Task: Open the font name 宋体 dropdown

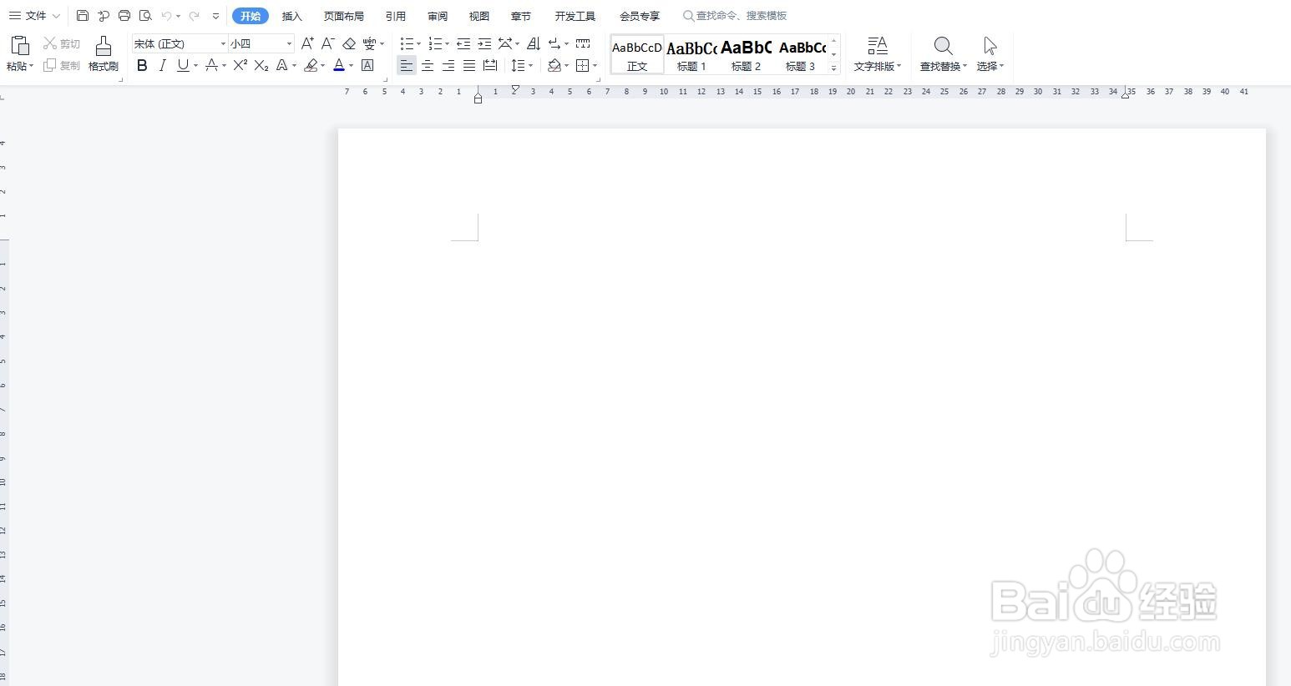Action: [x=223, y=43]
